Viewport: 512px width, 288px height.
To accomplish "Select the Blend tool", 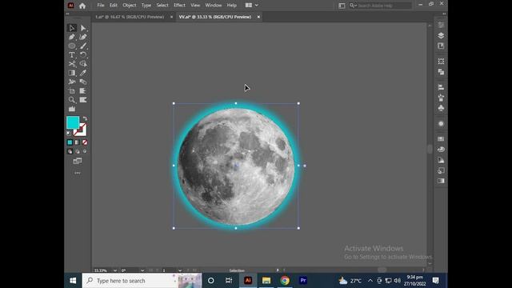I will pos(83,82).
